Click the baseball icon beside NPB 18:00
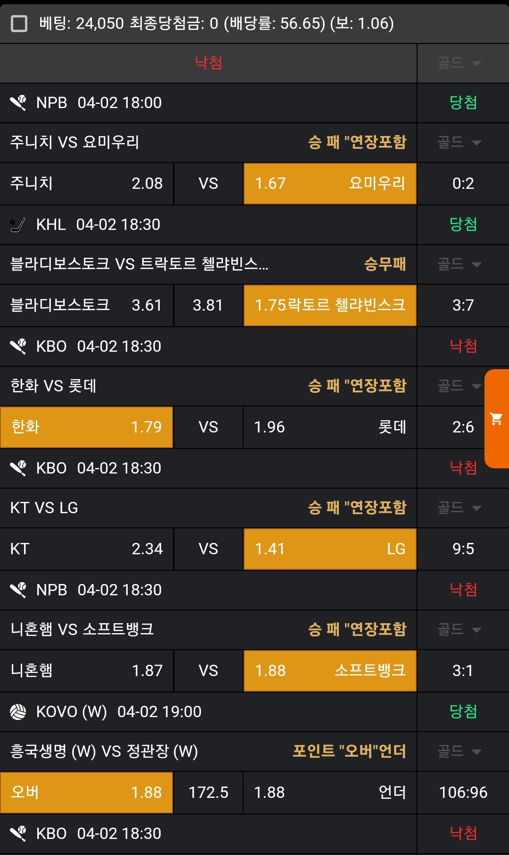Image resolution: width=509 pixels, height=855 pixels. pos(18,102)
